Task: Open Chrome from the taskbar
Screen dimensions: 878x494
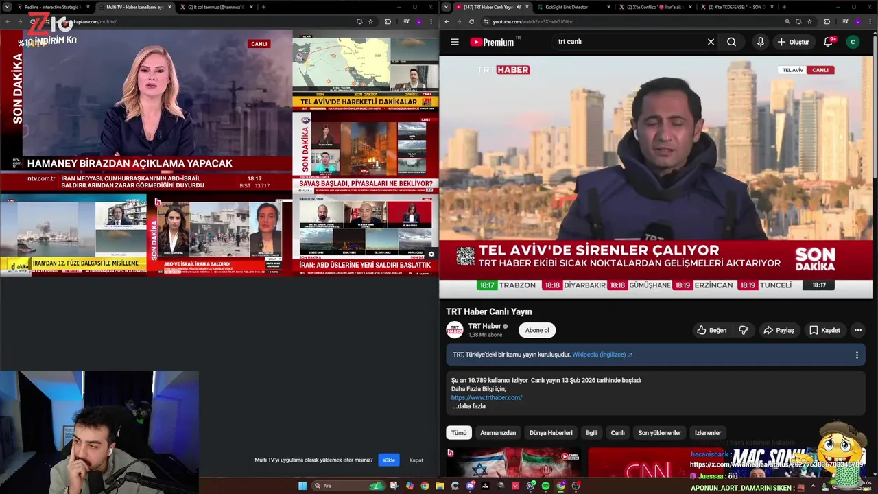Action: point(425,486)
